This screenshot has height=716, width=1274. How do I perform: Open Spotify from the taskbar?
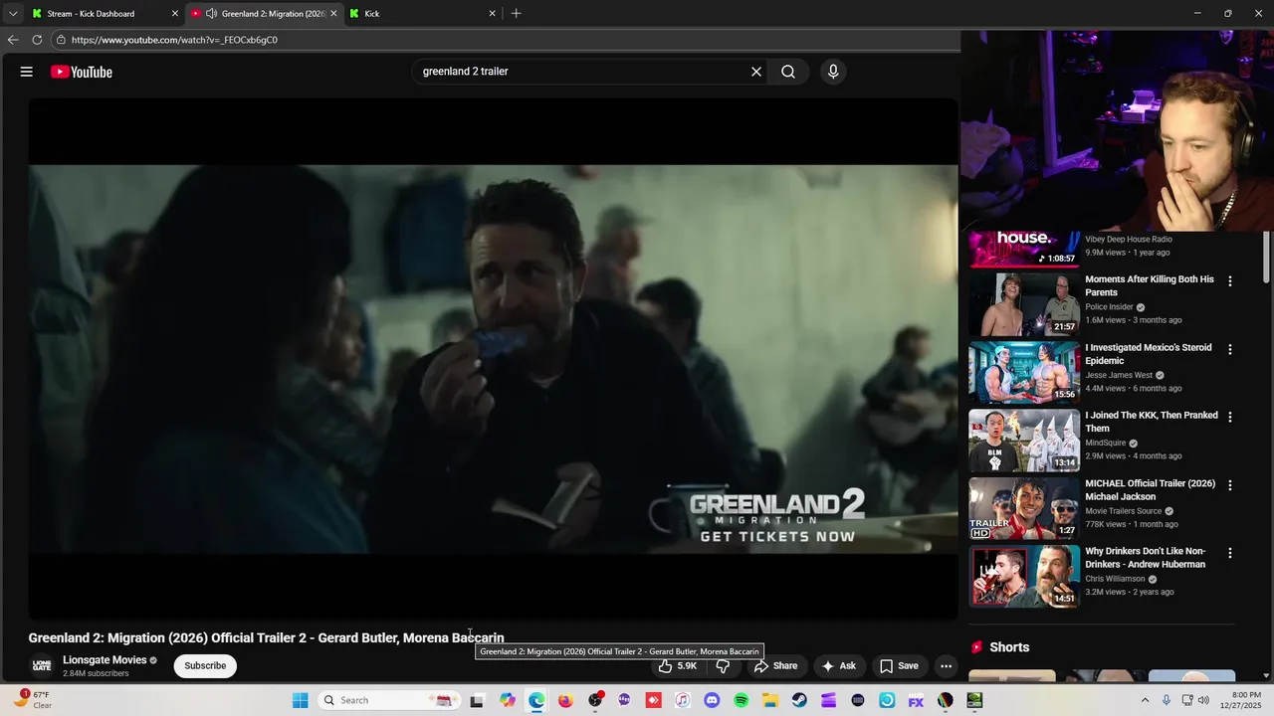click(741, 700)
